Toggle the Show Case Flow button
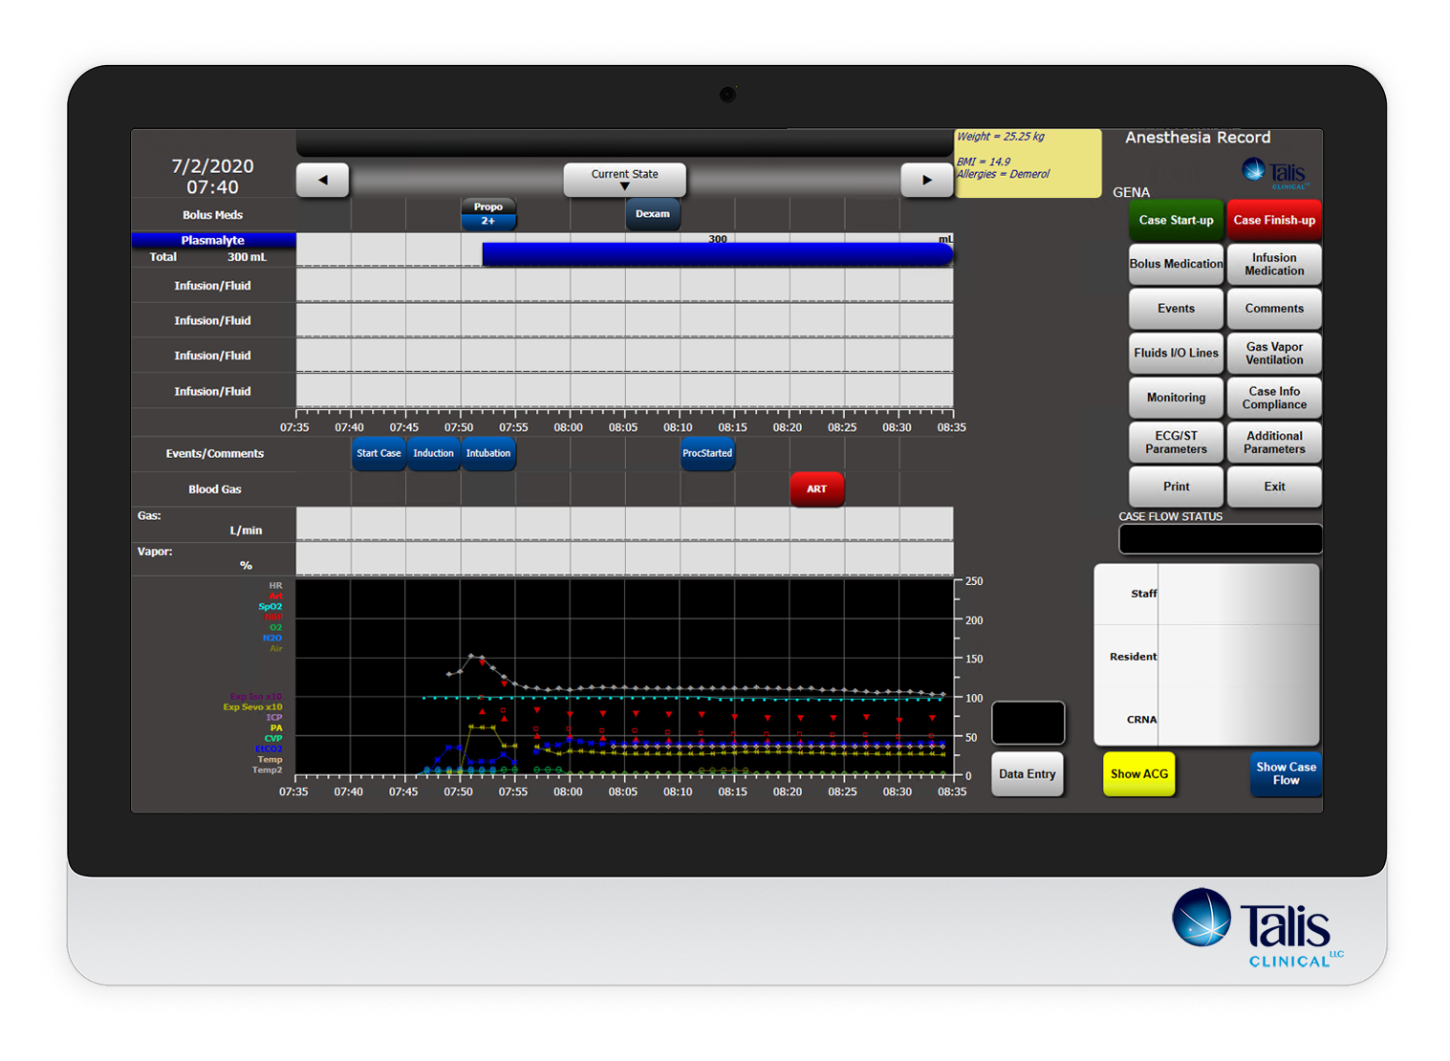This screenshot has height=1061, width=1450. (x=1286, y=774)
